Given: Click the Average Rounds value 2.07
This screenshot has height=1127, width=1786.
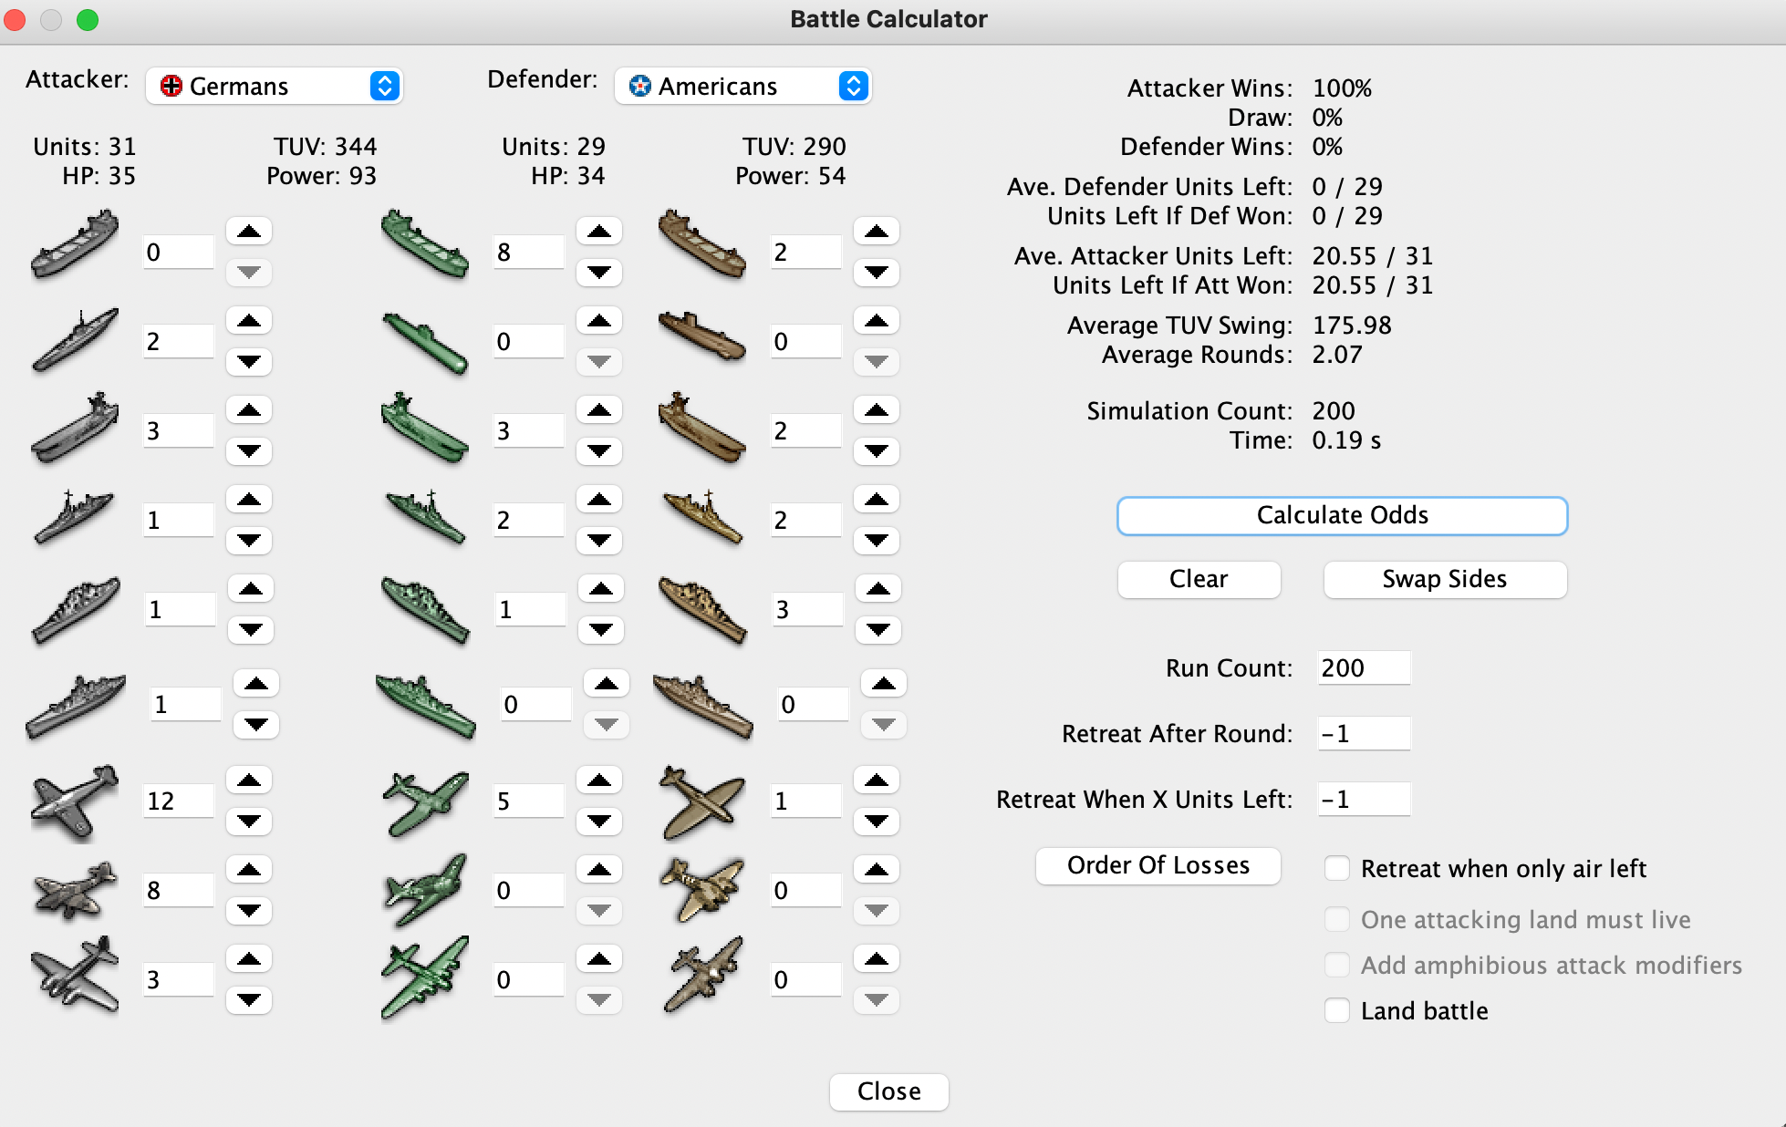Looking at the screenshot, I should pos(1337,355).
